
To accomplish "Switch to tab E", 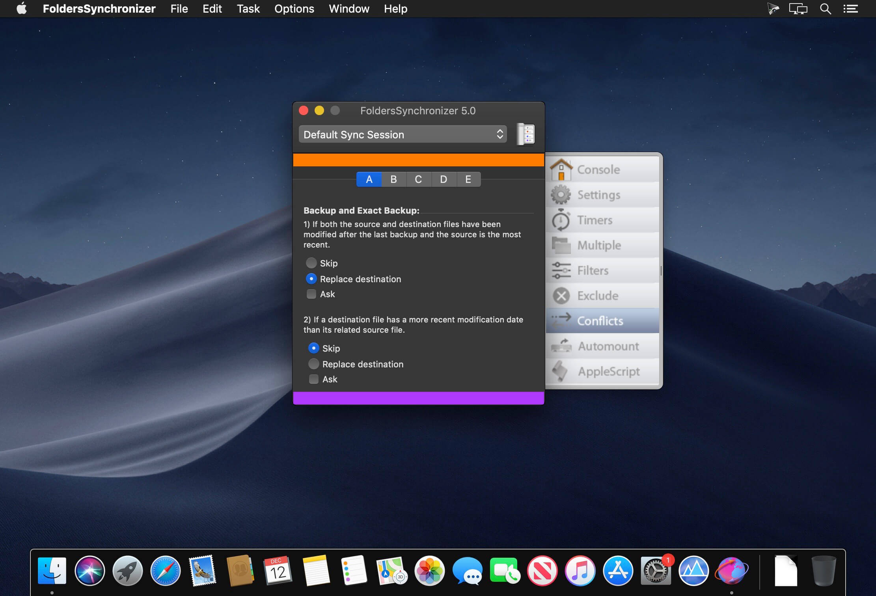I will coord(468,179).
